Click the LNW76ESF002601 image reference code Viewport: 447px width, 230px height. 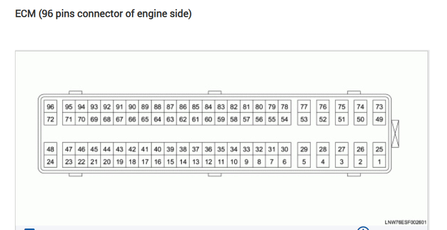405,223
